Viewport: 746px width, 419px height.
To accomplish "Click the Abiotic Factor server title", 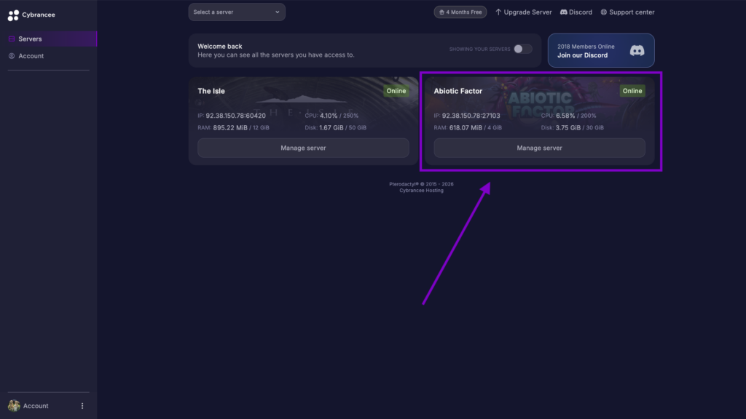I will [458, 91].
